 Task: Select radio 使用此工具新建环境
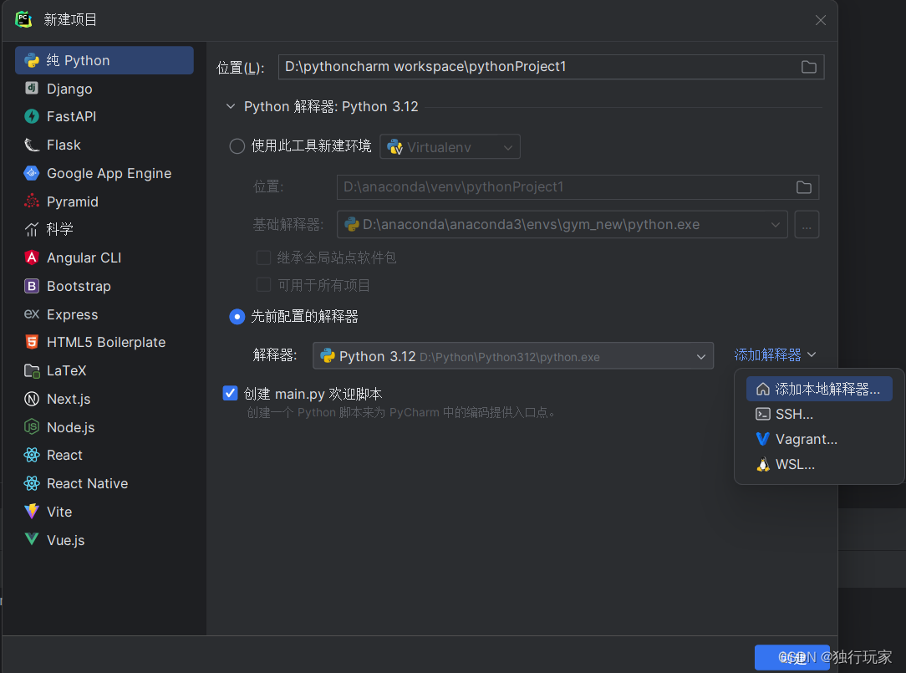click(x=237, y=146)
